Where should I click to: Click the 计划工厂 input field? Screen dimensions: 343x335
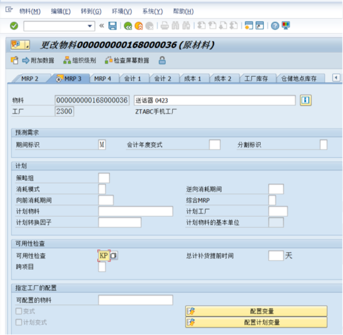tap(278, 211)
